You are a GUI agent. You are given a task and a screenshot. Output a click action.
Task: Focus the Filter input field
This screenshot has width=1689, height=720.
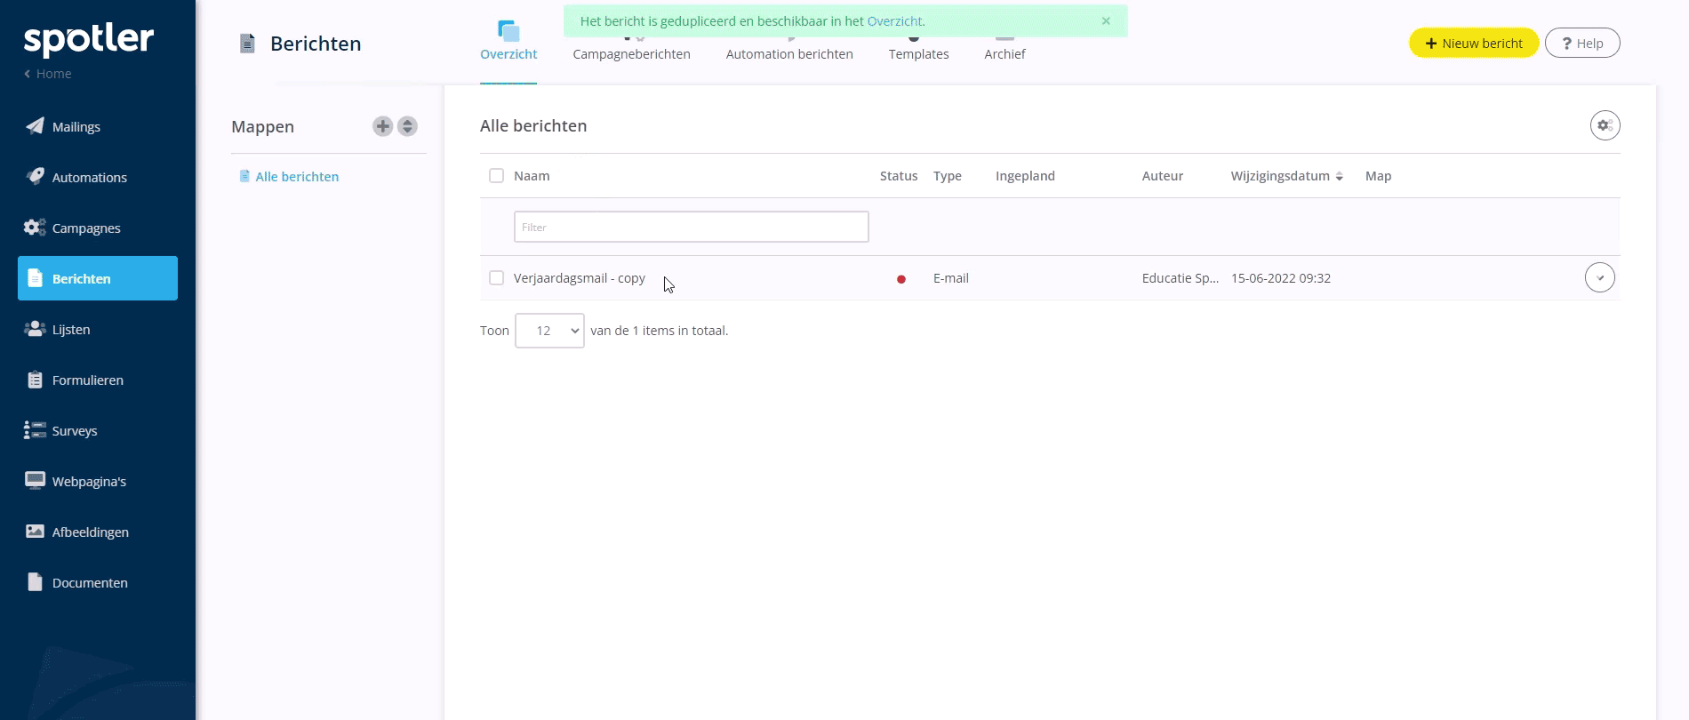(691, 227)
